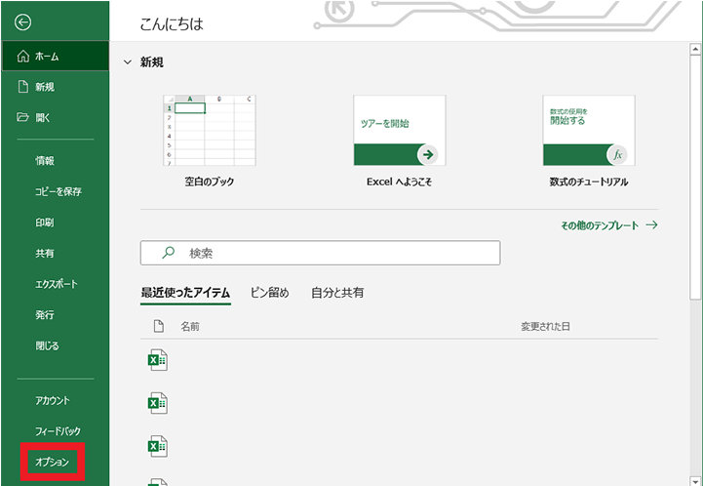Click the Open folder icon in sidebar

(x=22, y=117)
